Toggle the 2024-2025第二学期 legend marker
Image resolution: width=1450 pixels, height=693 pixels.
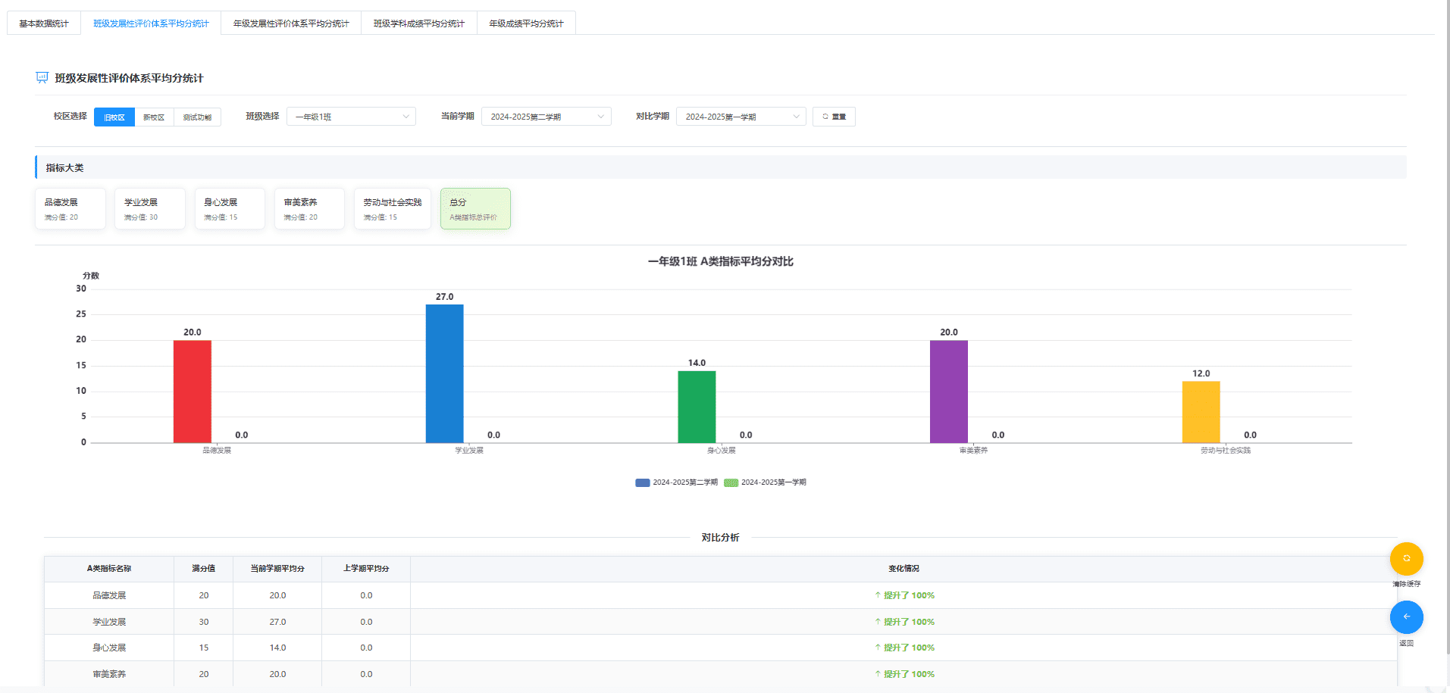click(x=642, y=482)
